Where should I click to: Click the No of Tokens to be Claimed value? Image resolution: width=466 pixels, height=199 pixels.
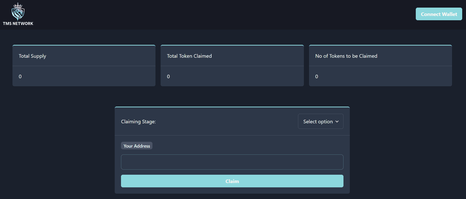click(x=317, y=76)
